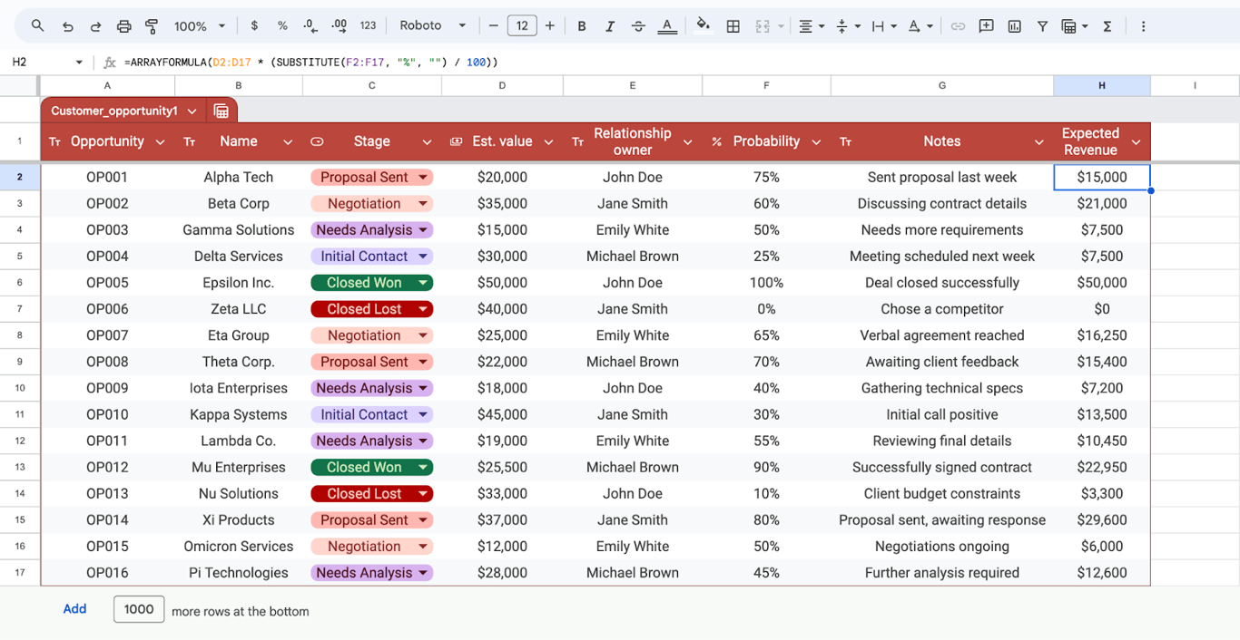The width and height of the screenshot is (1240, 640).
Task: Open the search menus magnifier icon
Action: pyautogui.click(x=37, y=26)
